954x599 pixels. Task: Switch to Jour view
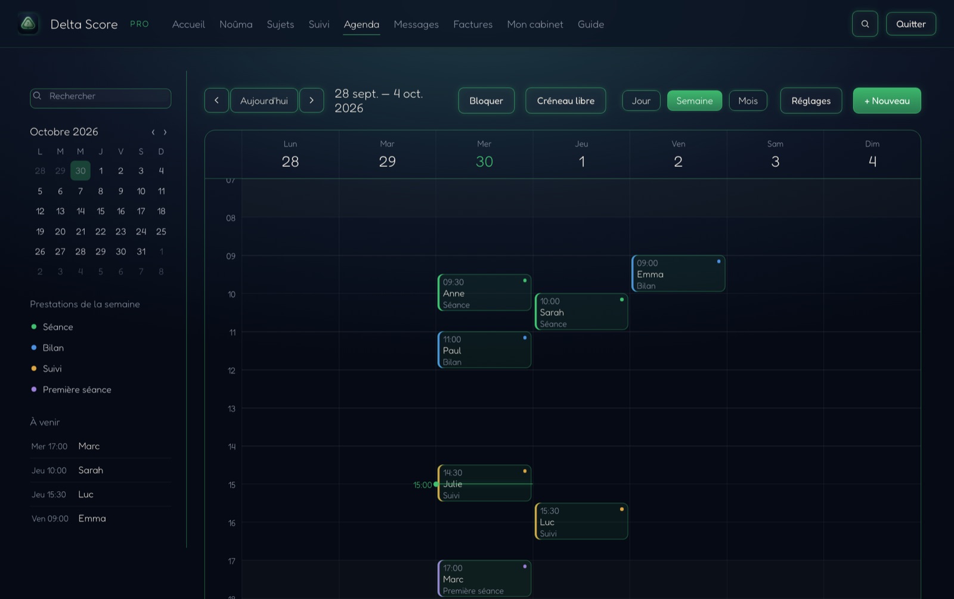(641, 101)
